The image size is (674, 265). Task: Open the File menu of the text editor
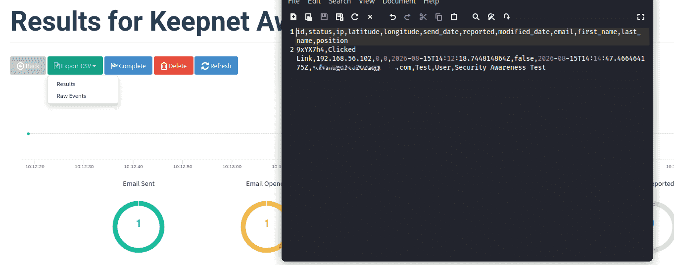click(x=294, y=2)
